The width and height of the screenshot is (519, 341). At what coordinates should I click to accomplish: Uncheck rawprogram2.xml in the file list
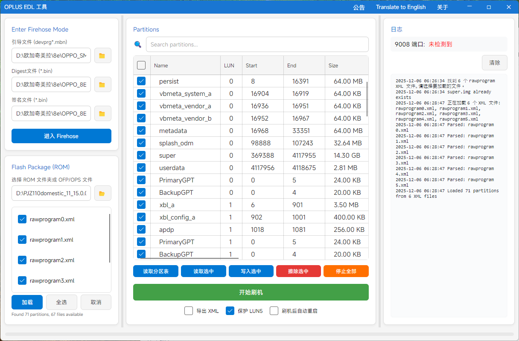tap(22, 260)
